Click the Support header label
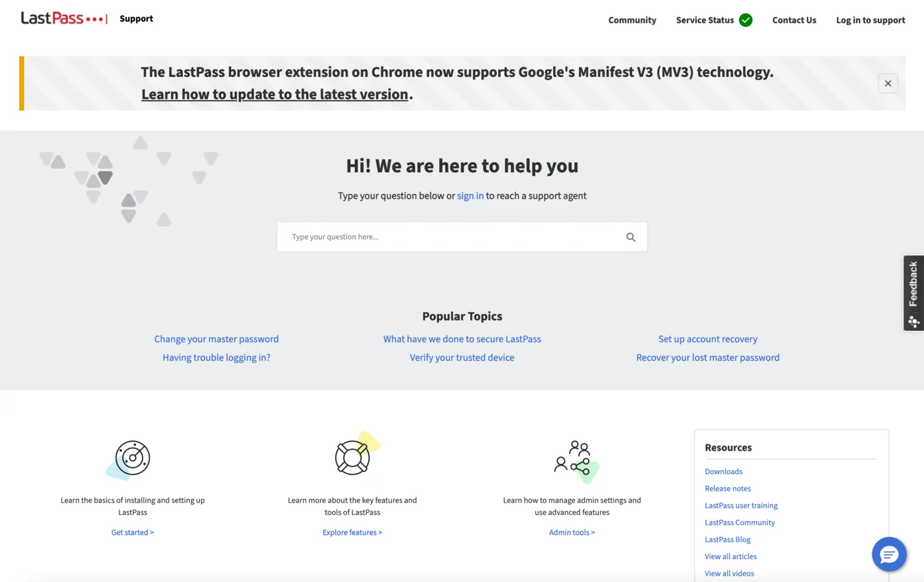 (136, 18)
